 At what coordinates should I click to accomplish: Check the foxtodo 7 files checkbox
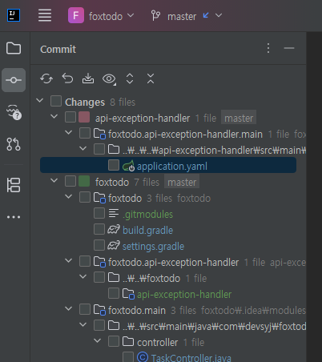(x=70, y=181)
